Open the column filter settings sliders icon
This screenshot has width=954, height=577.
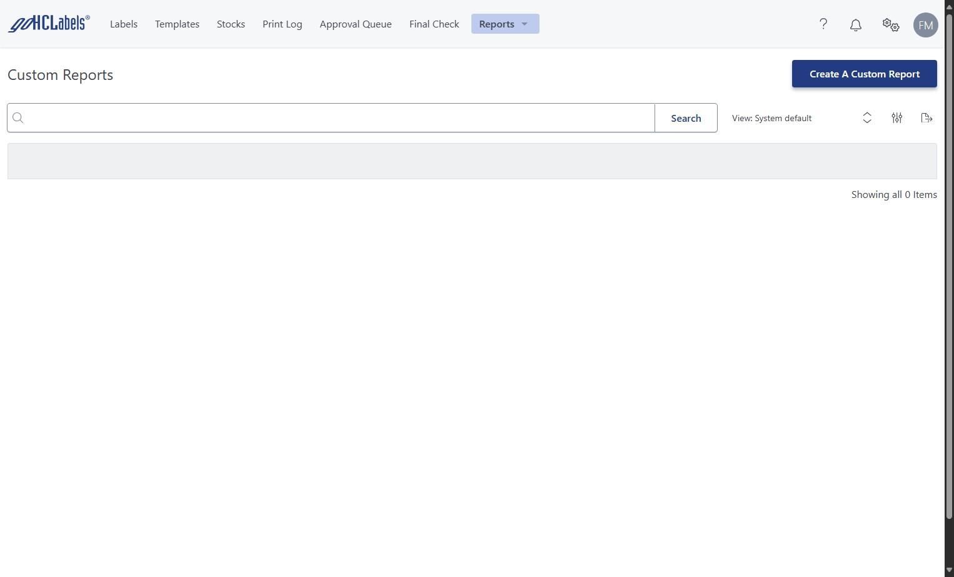coord(897,118)
